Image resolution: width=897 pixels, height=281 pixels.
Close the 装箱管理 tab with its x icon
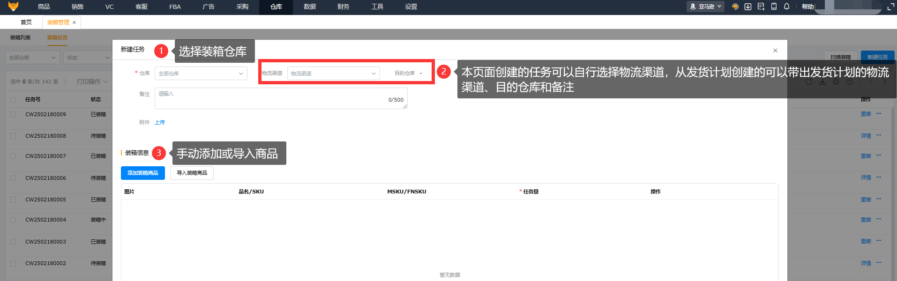coord(74,22)
